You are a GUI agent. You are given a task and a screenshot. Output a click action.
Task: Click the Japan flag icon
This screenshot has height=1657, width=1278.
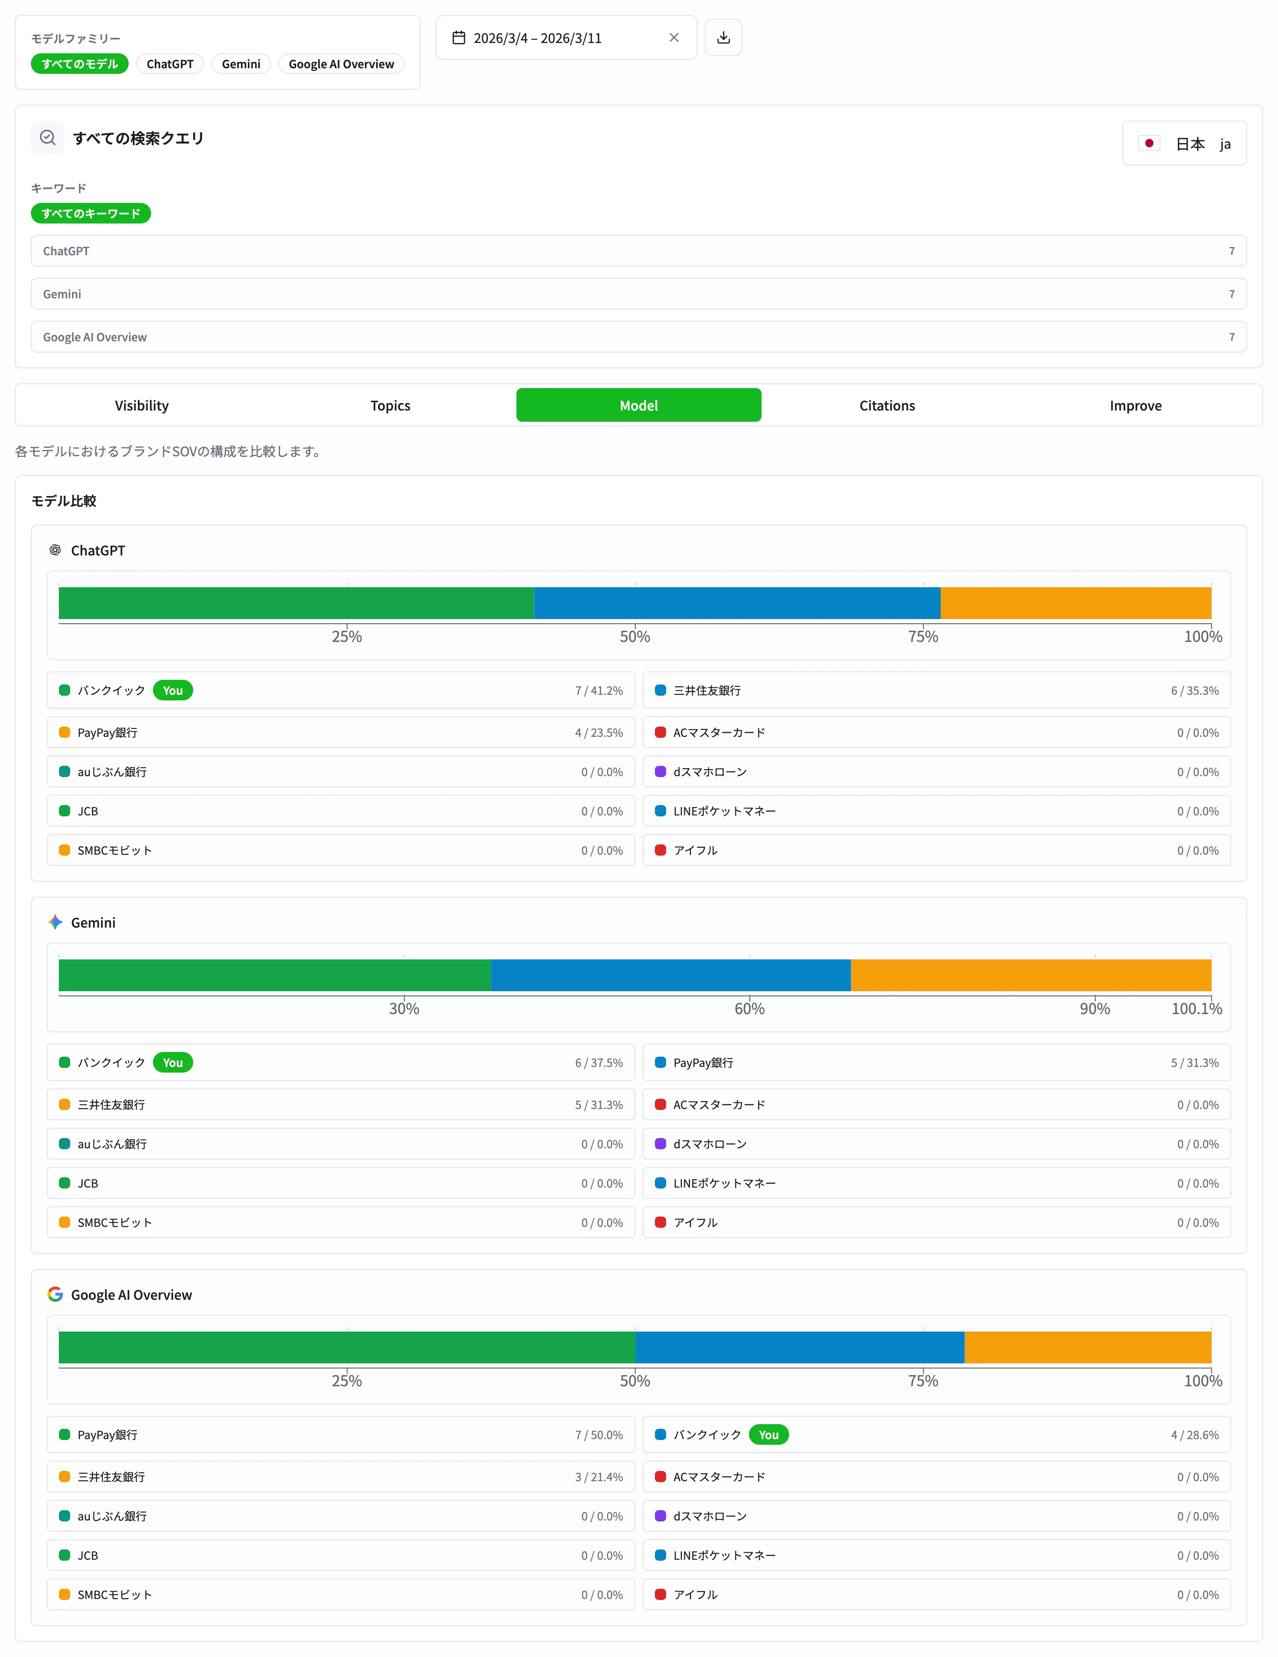click(1149, 144)
